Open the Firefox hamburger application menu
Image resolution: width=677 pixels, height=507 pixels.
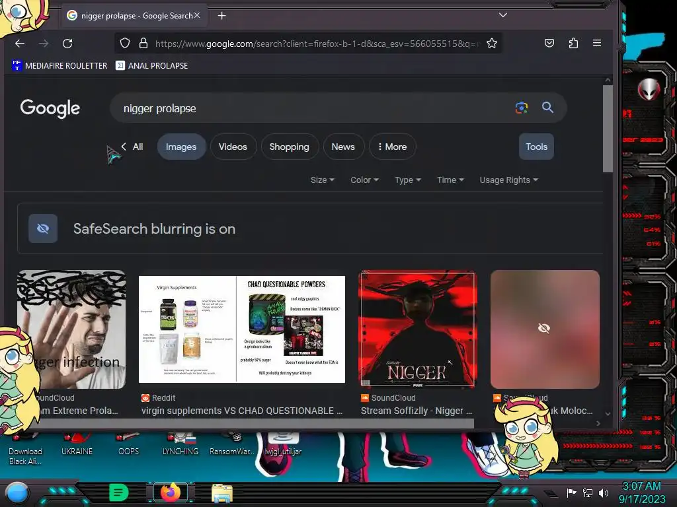point(597,43)
